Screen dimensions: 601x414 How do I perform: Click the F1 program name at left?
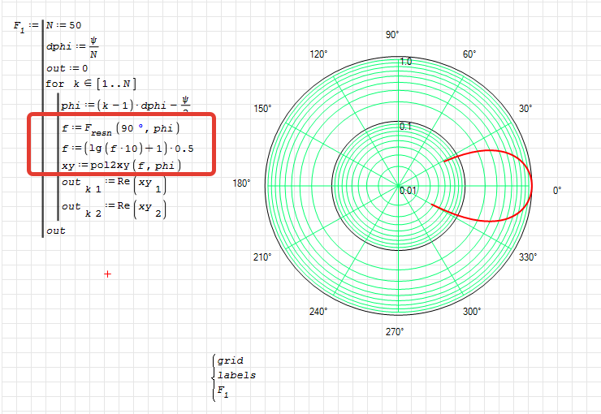[19, 26]
